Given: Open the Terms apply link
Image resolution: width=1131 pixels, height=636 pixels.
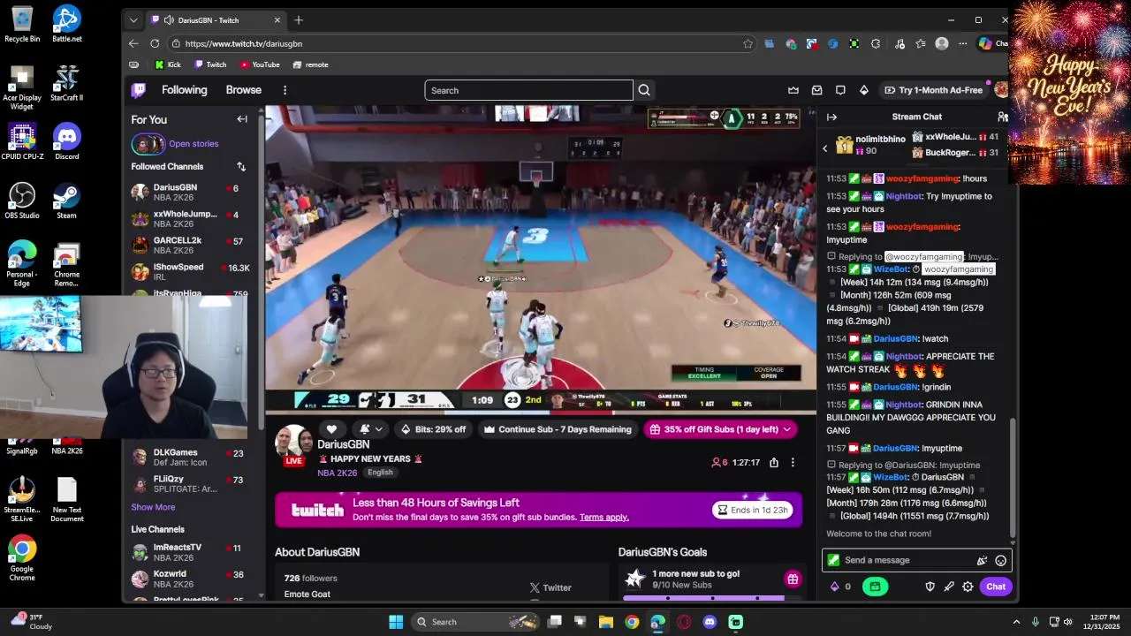Looking at the screenshot, I should [604, 518].
